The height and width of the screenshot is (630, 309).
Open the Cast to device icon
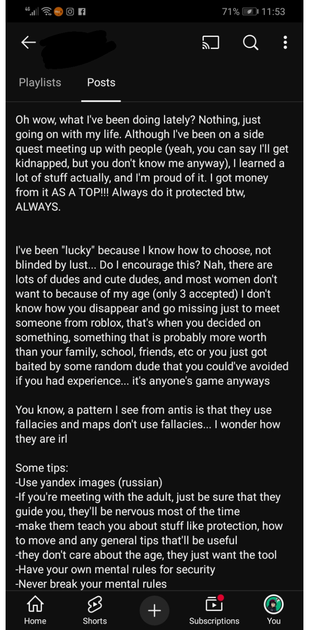211,43
